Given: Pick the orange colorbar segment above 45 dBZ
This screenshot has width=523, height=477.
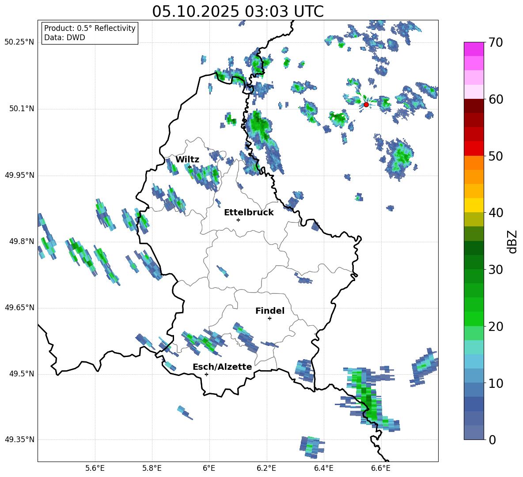Looking at the screenshot, I should [x=474, y=177].
